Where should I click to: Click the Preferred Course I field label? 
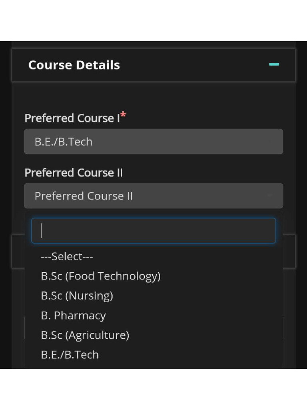(x=72, y=119)
